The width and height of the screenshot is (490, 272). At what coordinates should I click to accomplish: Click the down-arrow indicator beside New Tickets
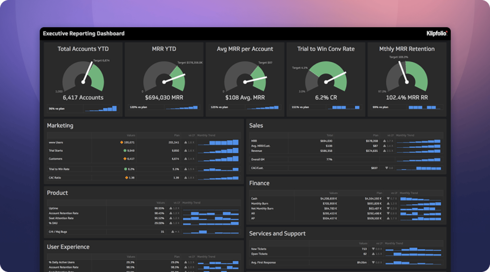pyautogui.click(x=373, y=249)
